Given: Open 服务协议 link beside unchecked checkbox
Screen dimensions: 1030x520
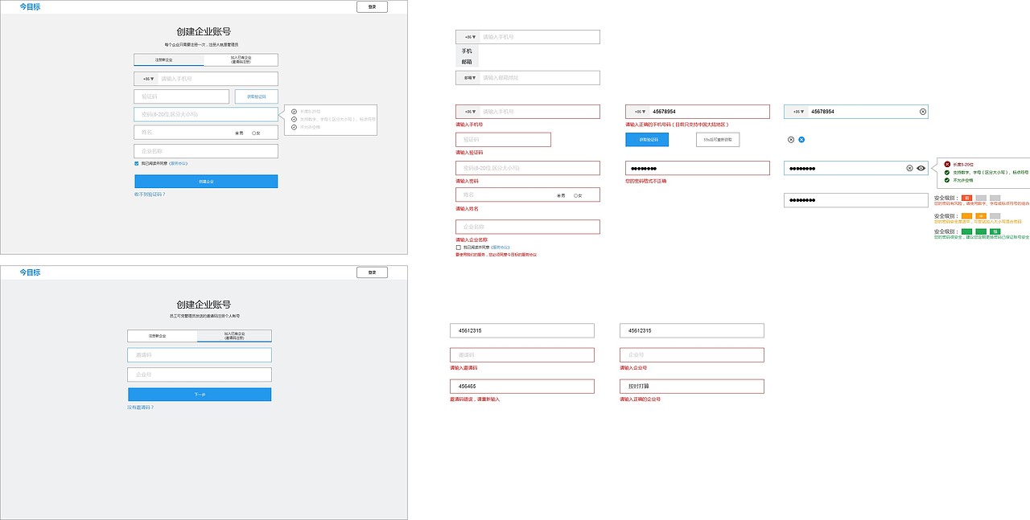Looking at the screenshot, I should click(500, 248).
